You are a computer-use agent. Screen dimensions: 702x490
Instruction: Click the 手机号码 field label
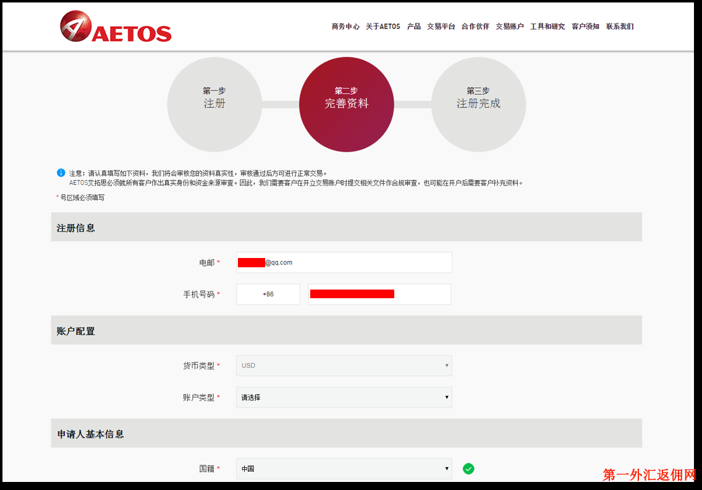pos(199,294)
